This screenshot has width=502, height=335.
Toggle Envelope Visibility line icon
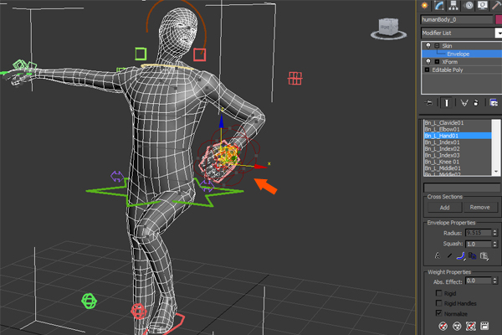click(x=449, y=255)
